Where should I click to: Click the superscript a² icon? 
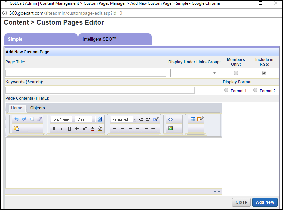click(85, 128)
